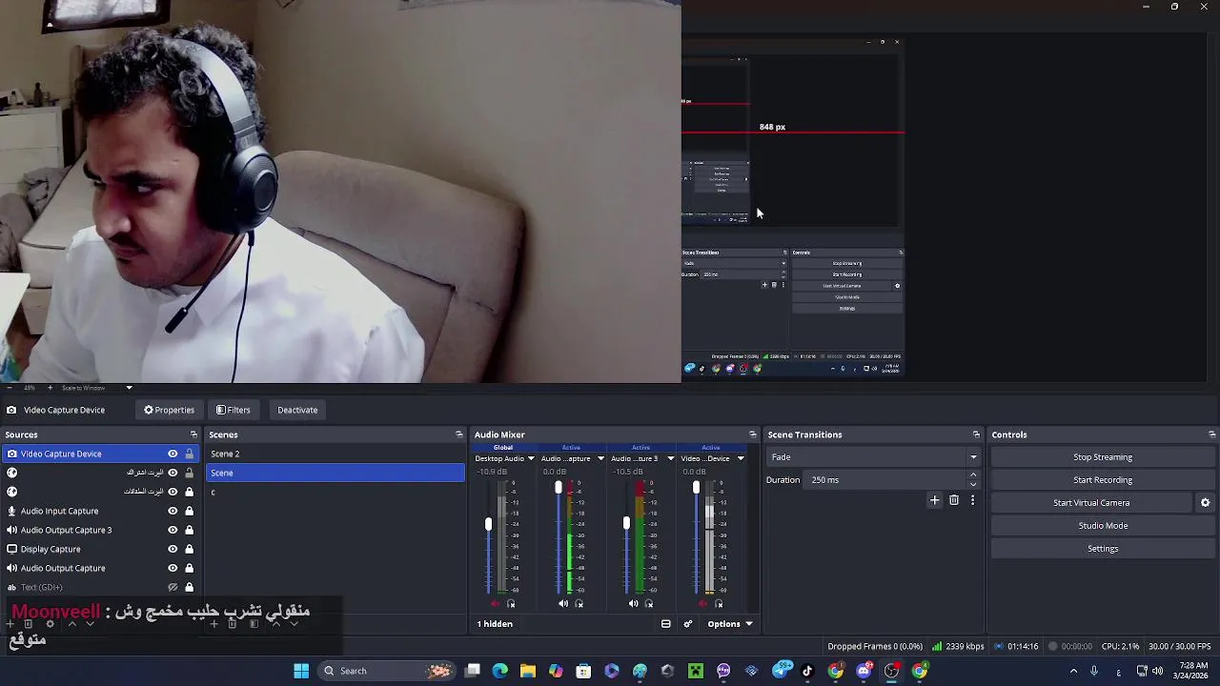
Task: Open Audio ...apture channel dropdown menu
Action: pyautogui.click(x=600, y=458)
